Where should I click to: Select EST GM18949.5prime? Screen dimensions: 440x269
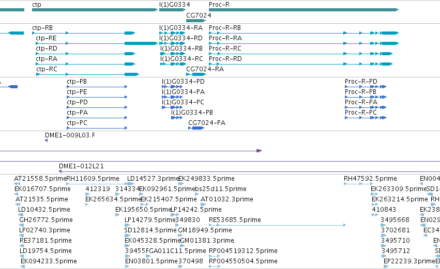(x=181, y=236)
